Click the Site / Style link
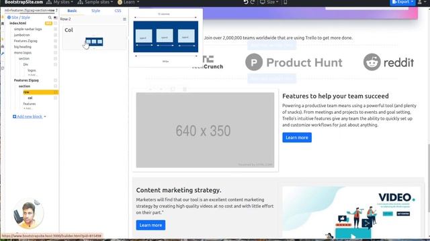This screenshot has width=430, height=241. [21, 17]
